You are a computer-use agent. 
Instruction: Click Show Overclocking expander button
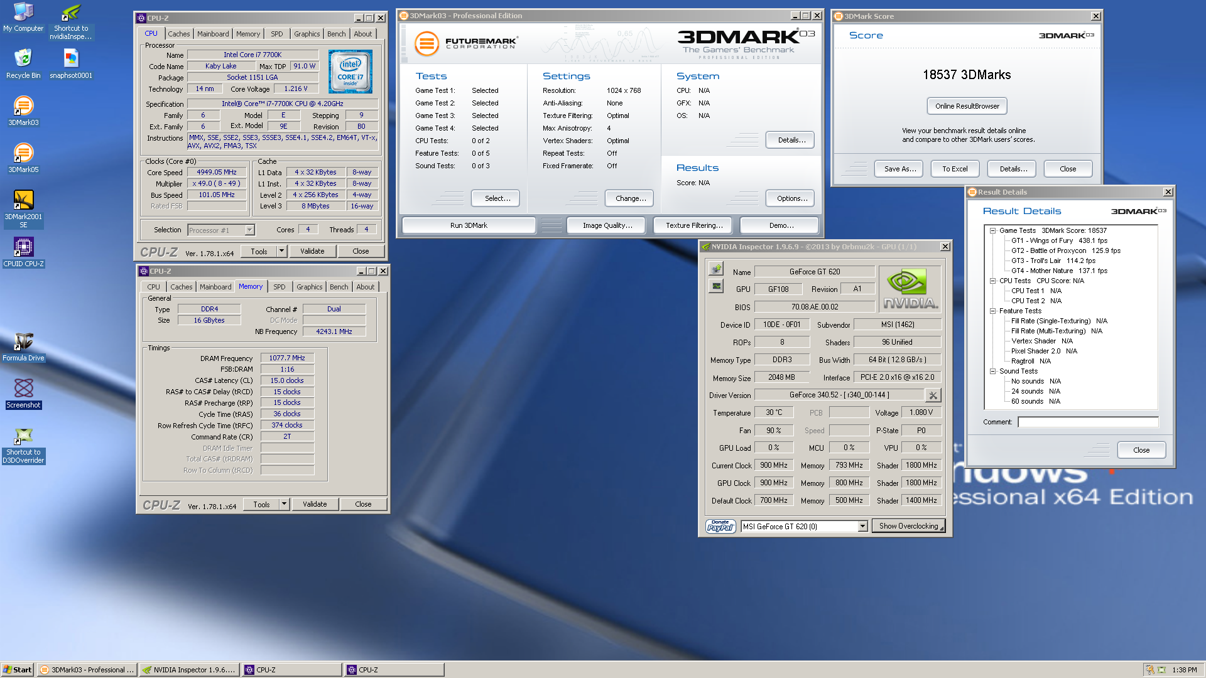pos(908,526)
